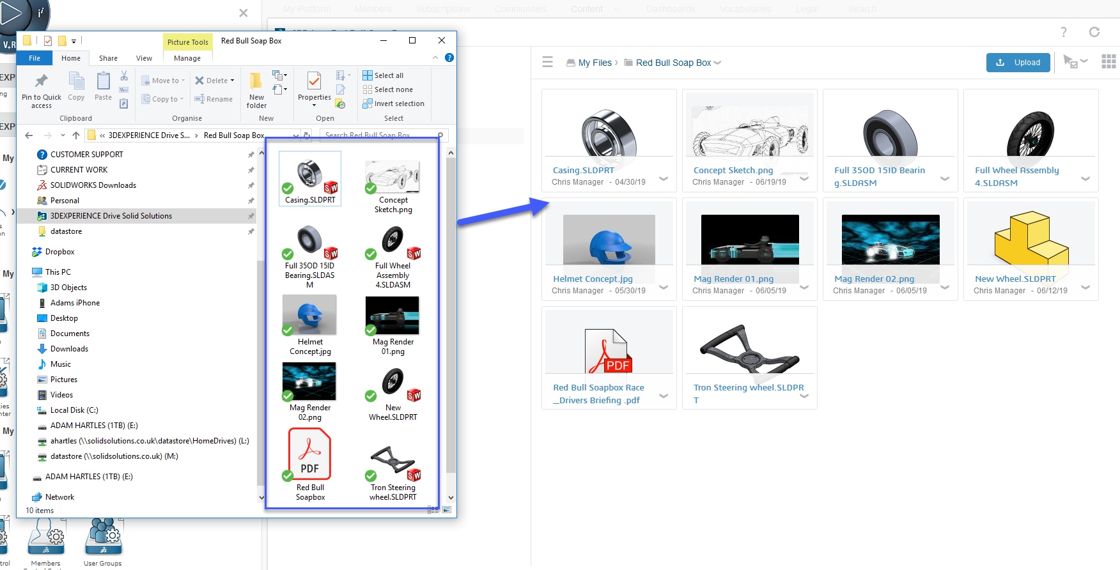This screenshot has height=570, width=1120.
Task: Switch to the Share ribbon tab
Action: 108,58
